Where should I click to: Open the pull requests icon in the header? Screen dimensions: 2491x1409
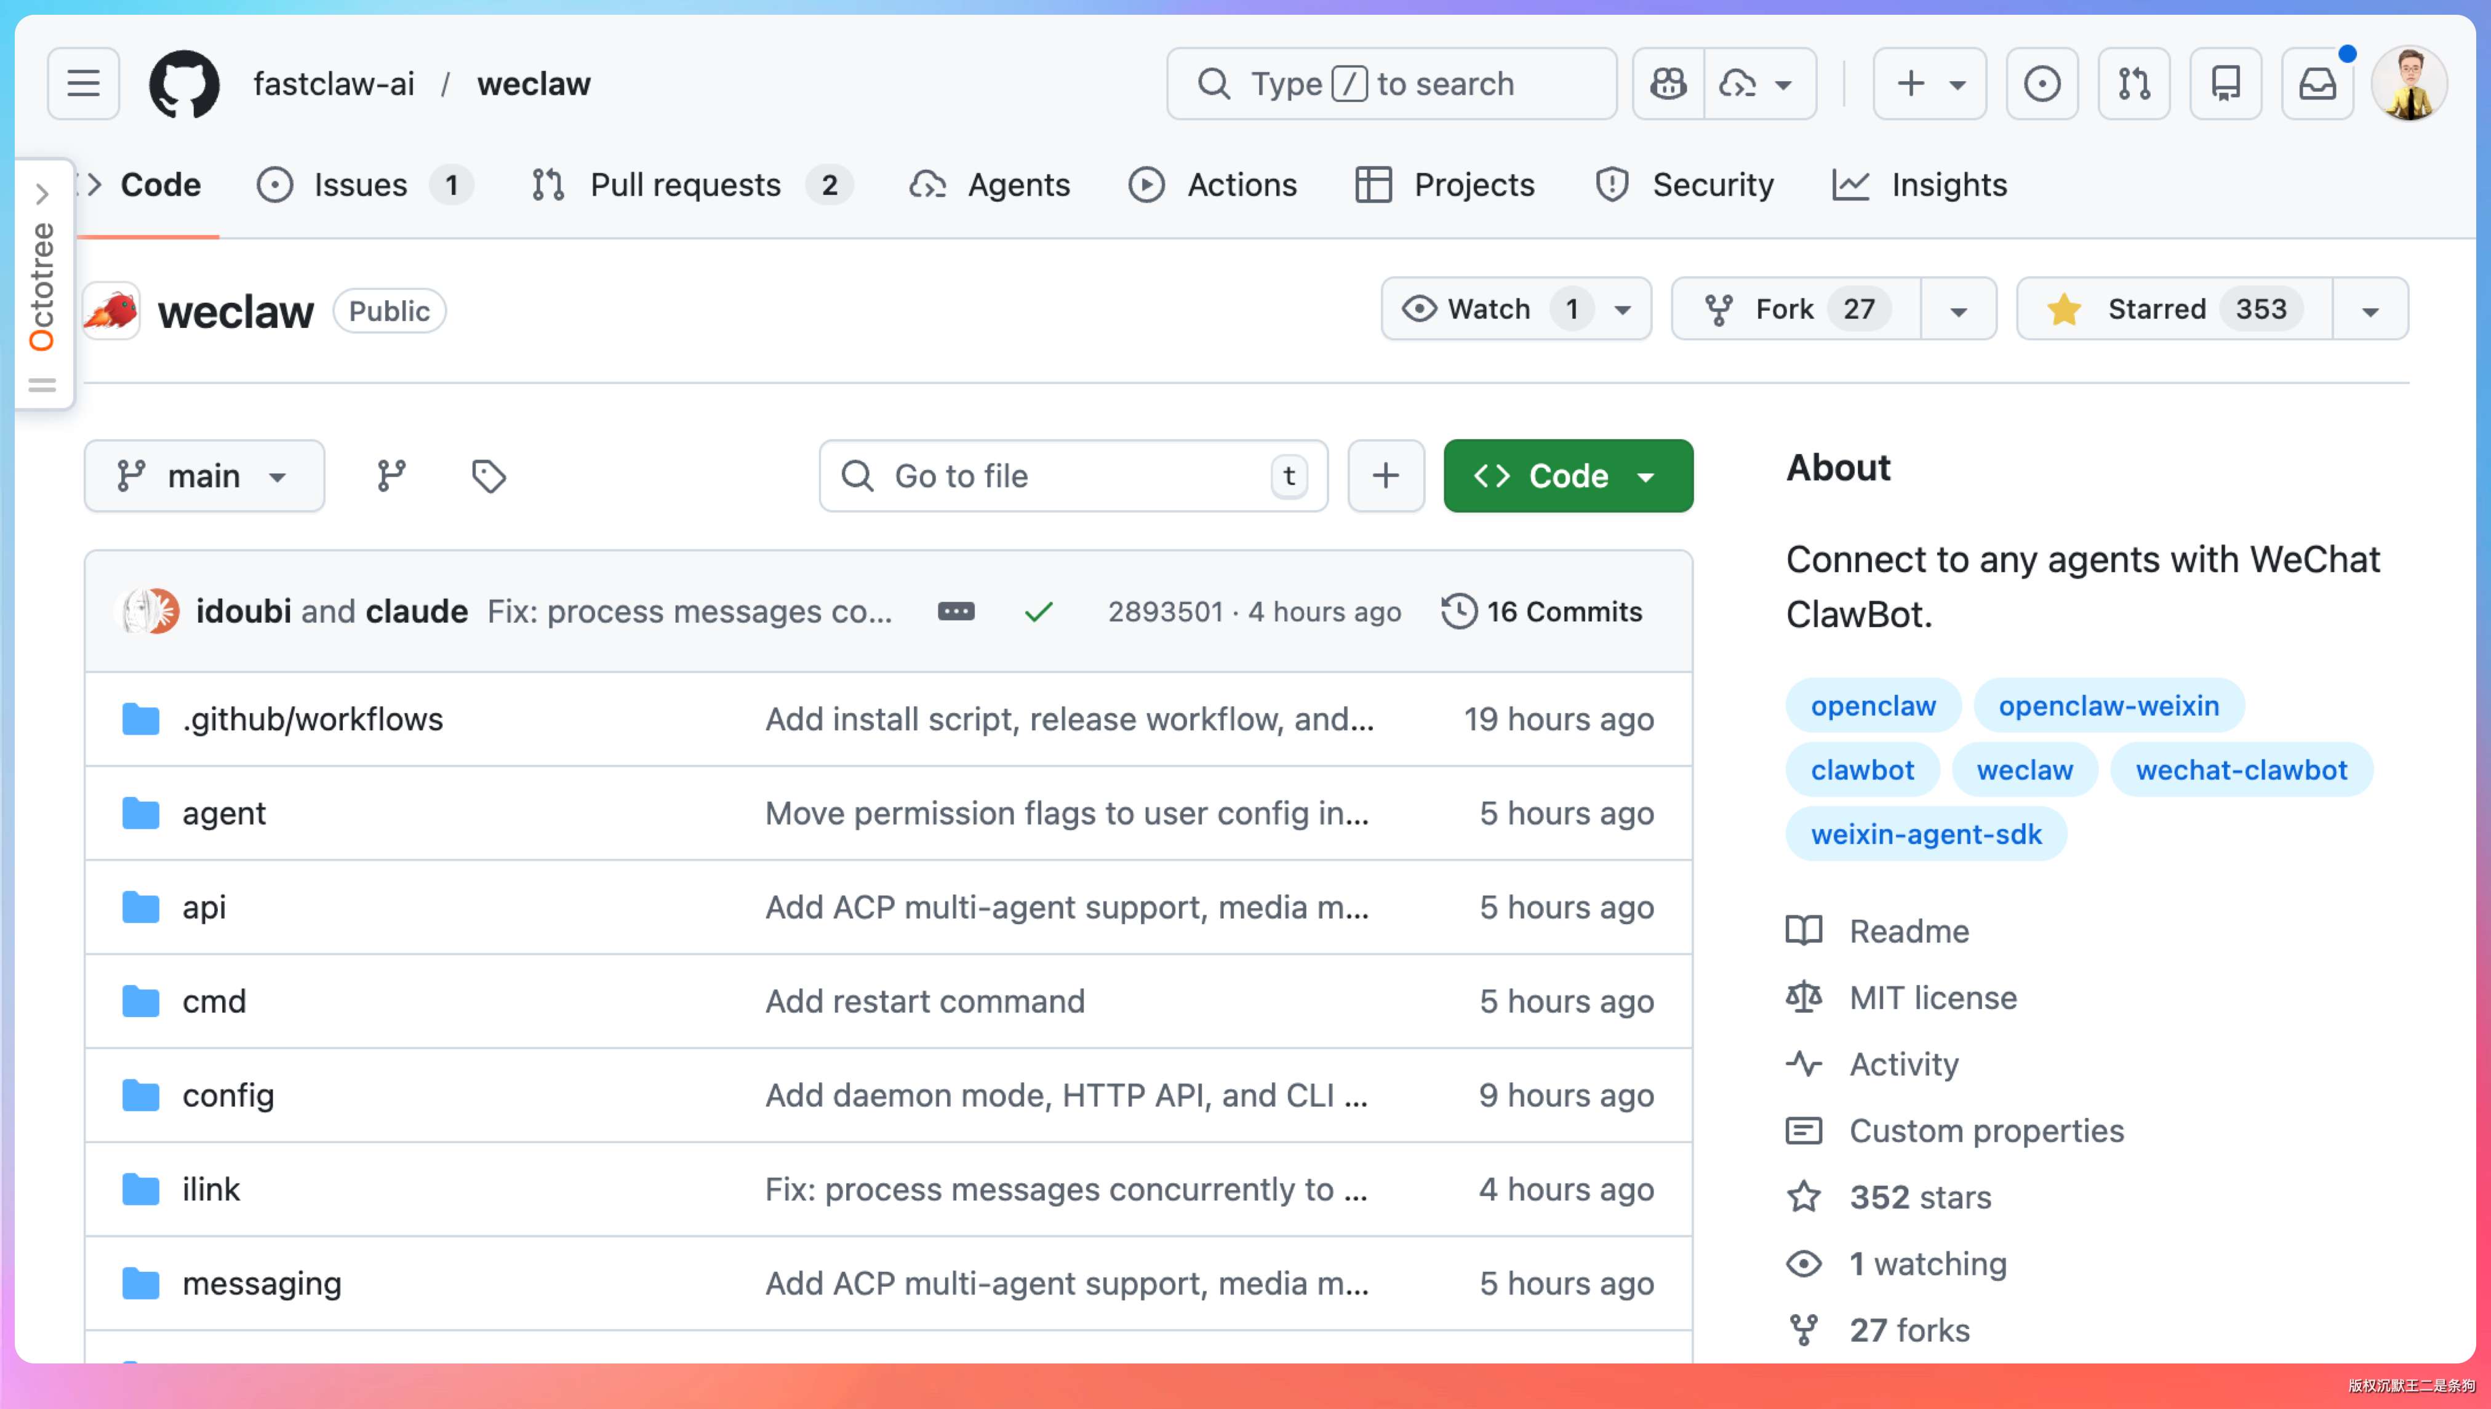pyautogui.click(x=2133, y=84)
